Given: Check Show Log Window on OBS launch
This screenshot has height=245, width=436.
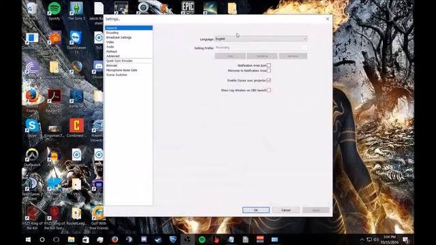Looking at the screenshot, I should click(x=268, y=91).
